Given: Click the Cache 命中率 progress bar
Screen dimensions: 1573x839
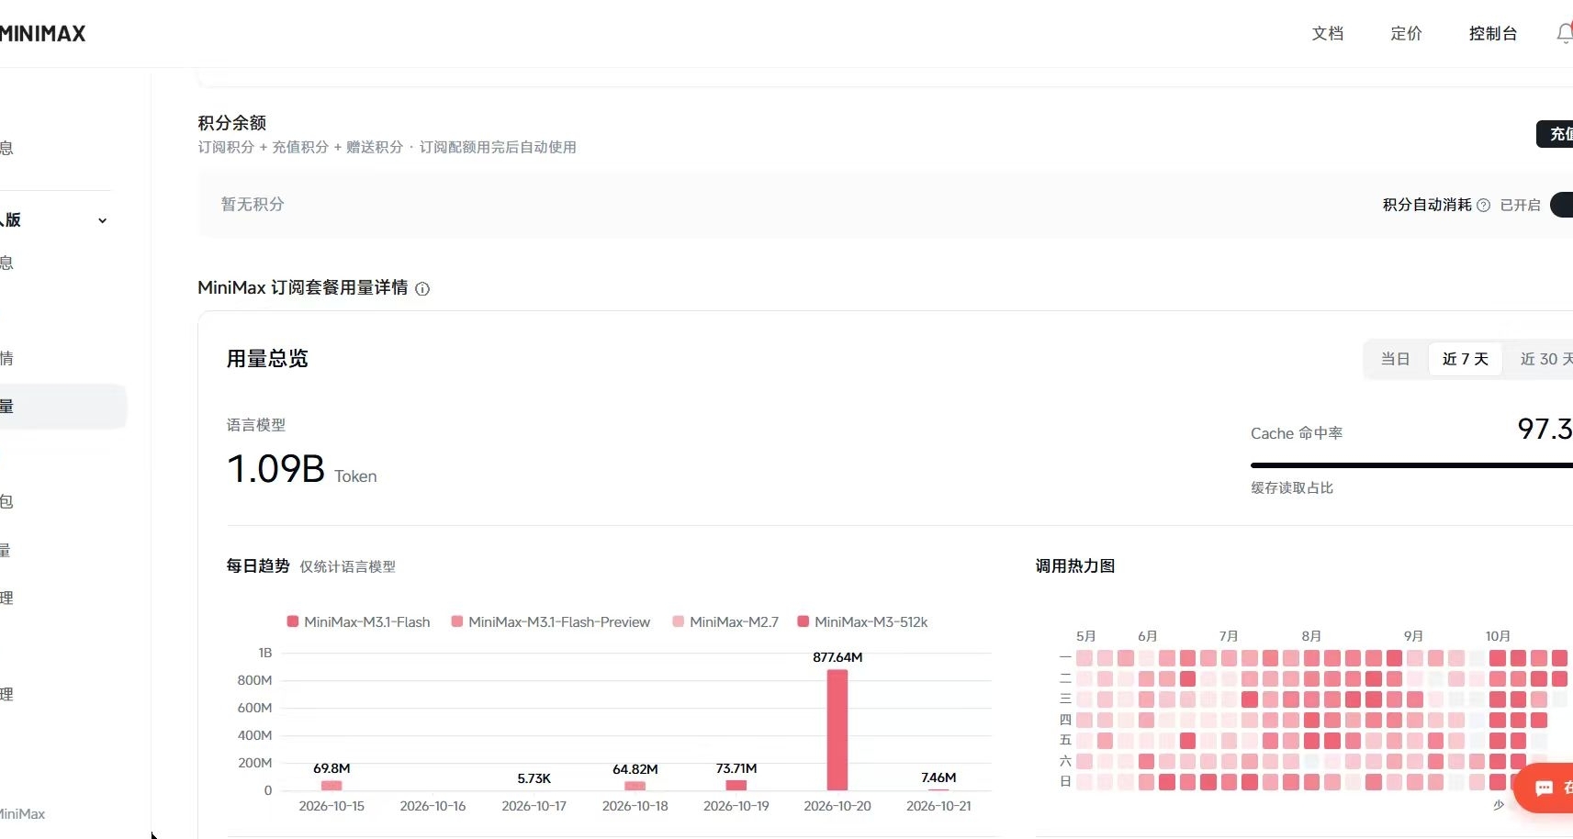Looking at the screenshot, I should [x=1411, y=465].
